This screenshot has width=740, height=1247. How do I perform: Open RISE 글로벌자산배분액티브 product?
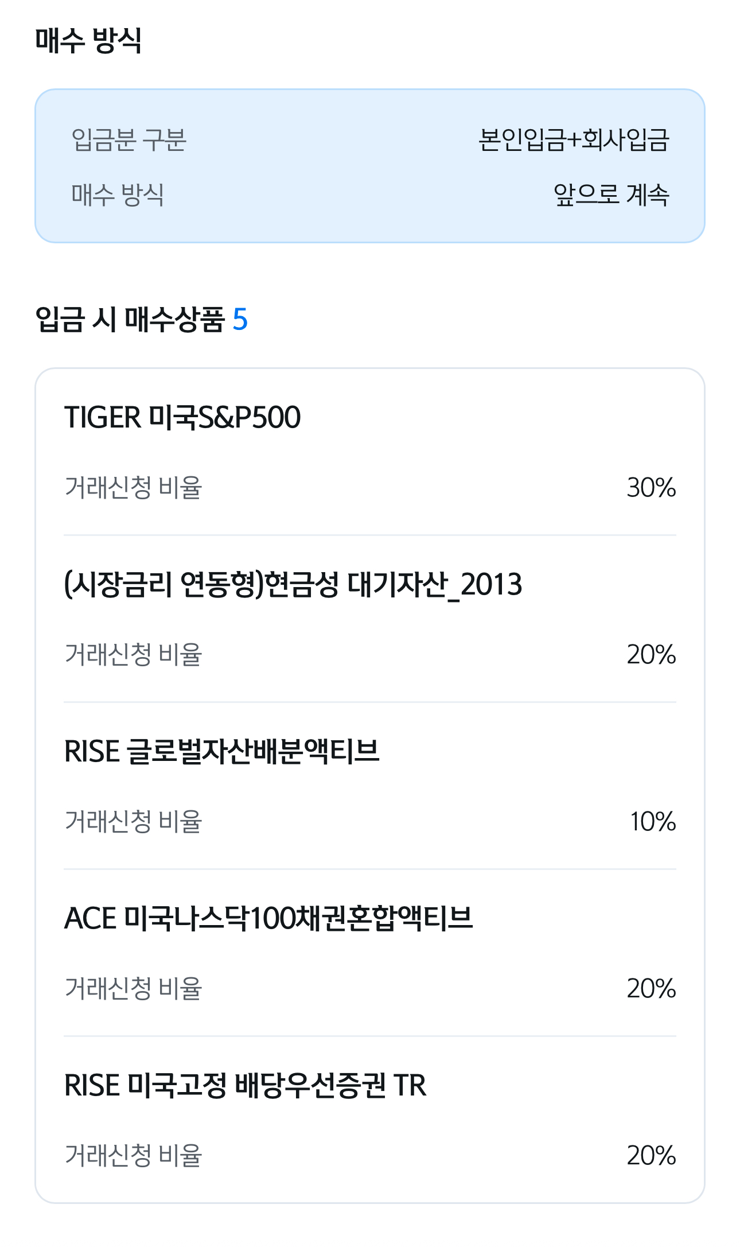[x=222, y=751]
